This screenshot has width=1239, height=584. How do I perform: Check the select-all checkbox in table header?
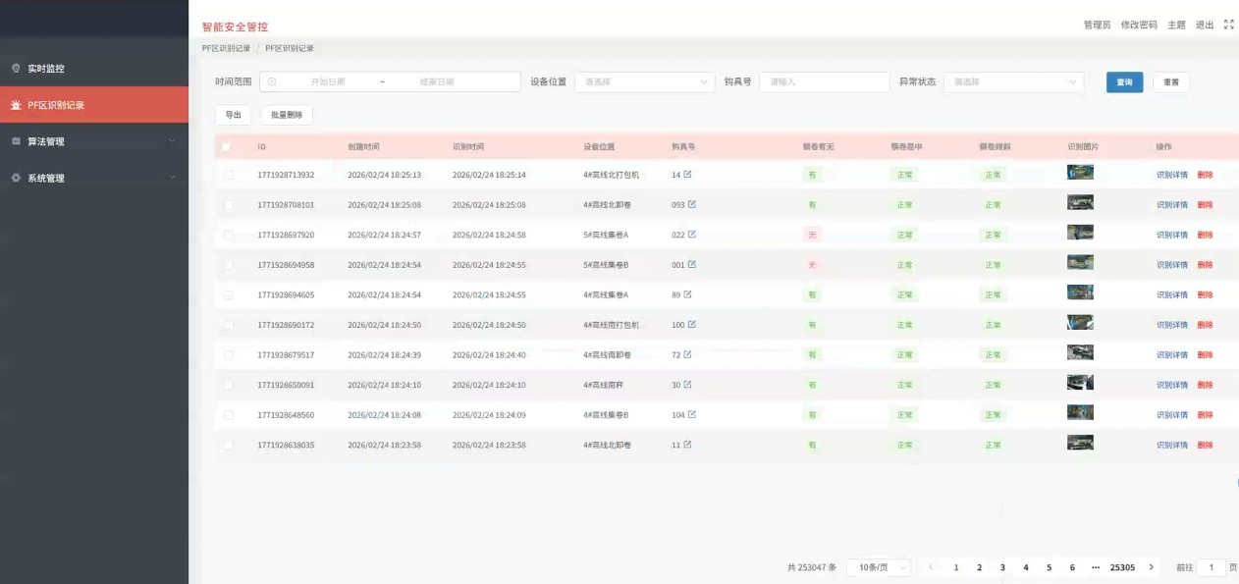coord(227,147)
